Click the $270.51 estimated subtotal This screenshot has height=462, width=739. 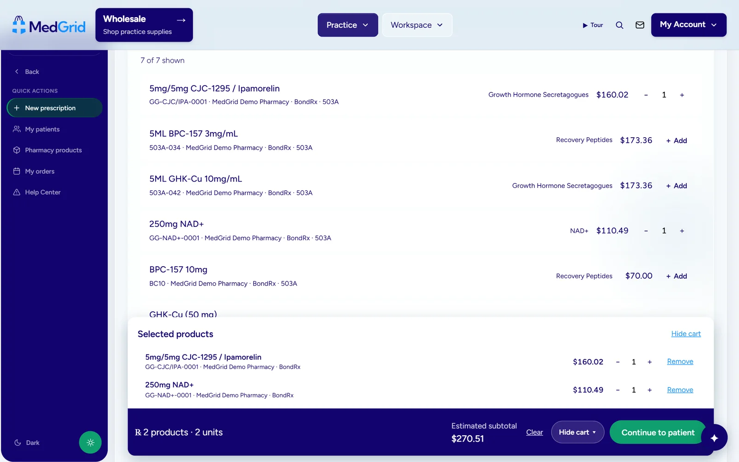coord(467,438)
